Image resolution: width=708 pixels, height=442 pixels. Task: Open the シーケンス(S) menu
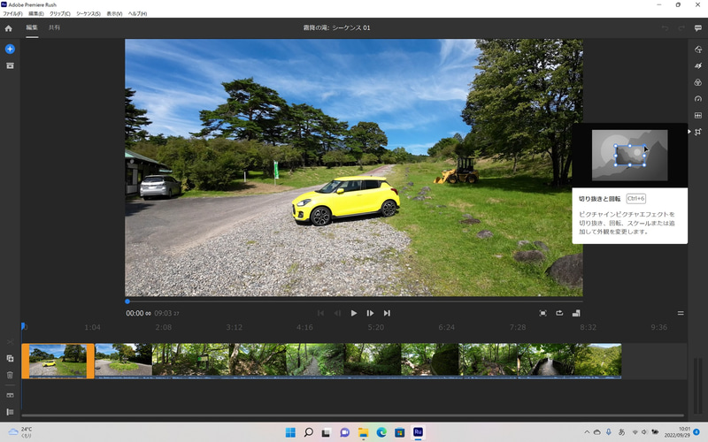[x=88, y=14]
